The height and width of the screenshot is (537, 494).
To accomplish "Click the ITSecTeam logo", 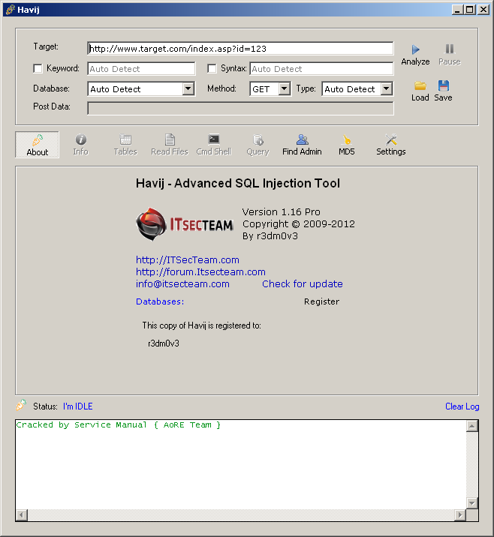I will [185, 224].
